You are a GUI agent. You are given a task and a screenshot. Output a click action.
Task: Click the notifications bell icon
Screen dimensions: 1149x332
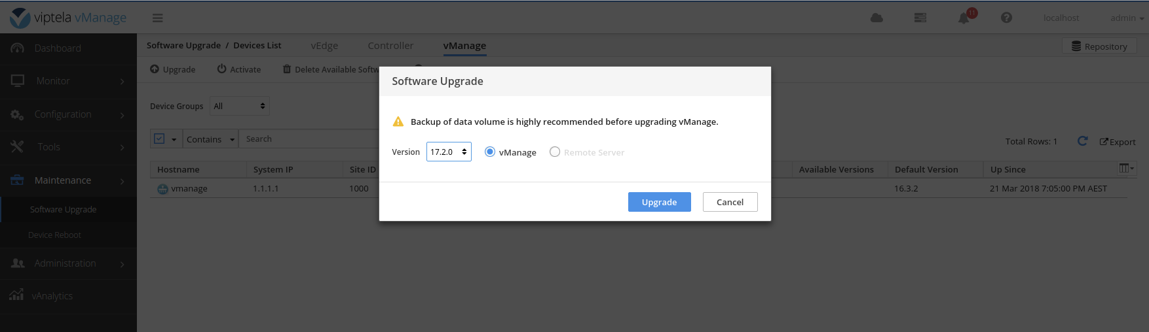coord(964,18)
